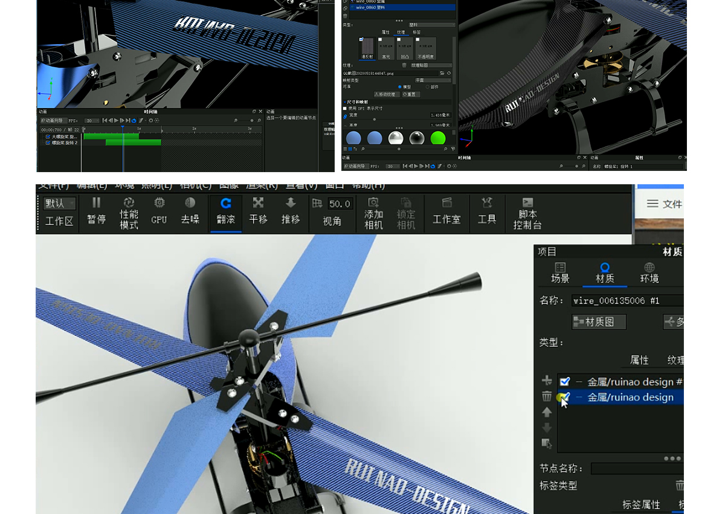Click trash icon next to 标签类型
The width and height of the screenshot is (725, 514).
680,485
